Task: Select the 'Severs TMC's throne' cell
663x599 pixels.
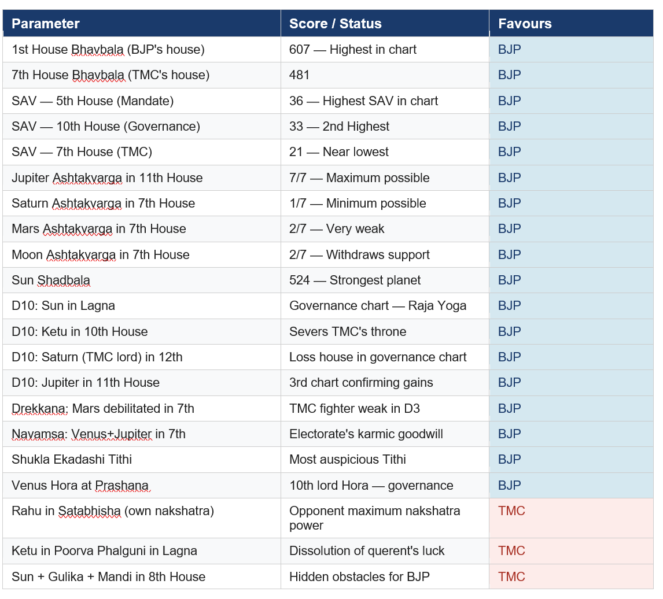Action: (348, 332)
